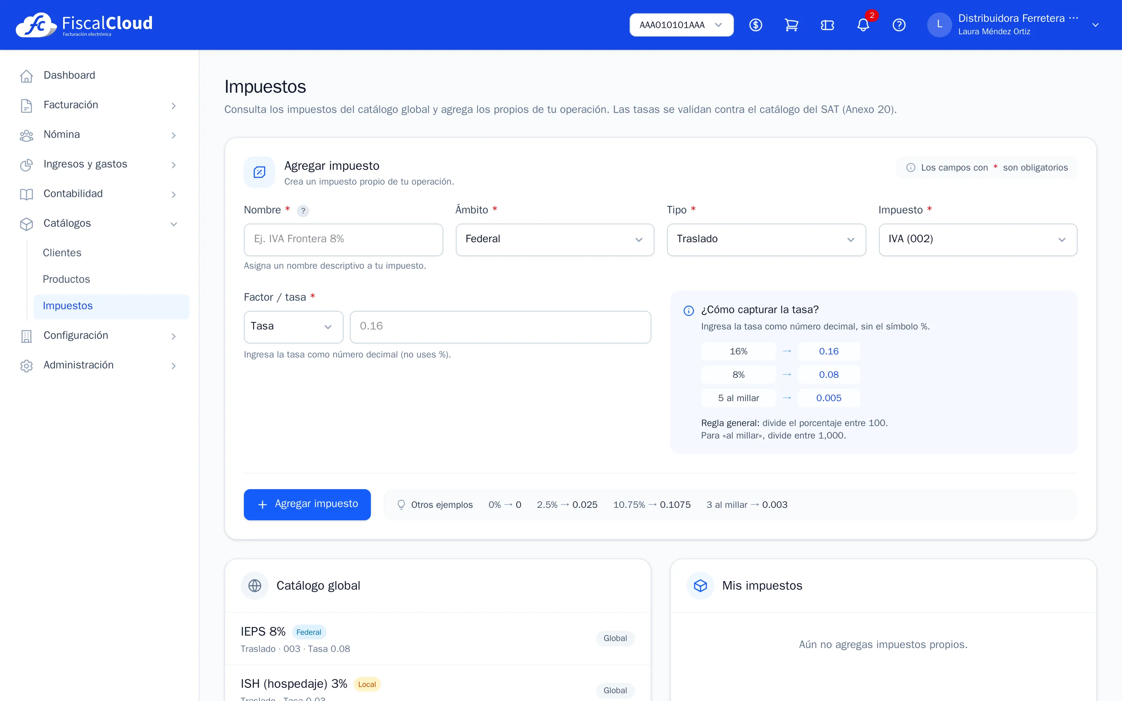The image size is (1122, 701).
Task: Click the tasa value input showing 0.16
Action: [x=500, y=327]
